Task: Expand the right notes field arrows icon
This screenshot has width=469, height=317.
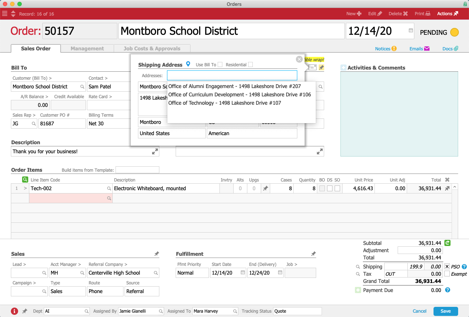Action: (320, 151)
